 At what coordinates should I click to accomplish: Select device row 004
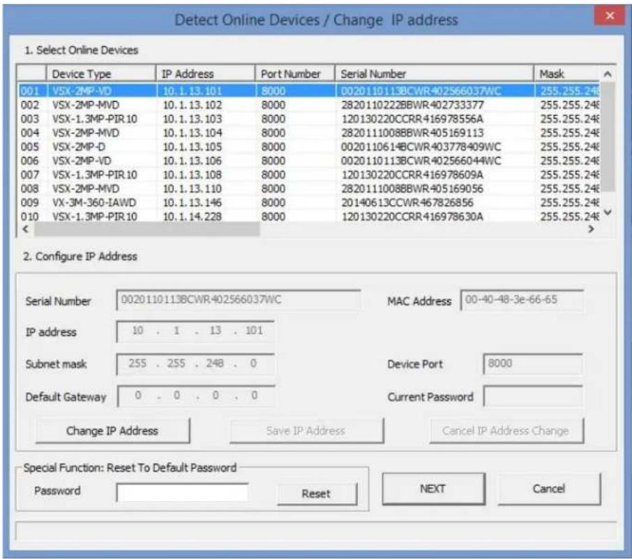(x=309, y=133)
